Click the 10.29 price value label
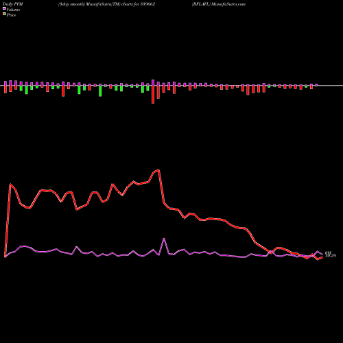The image size is (343, 343). (x=331, y=256)
